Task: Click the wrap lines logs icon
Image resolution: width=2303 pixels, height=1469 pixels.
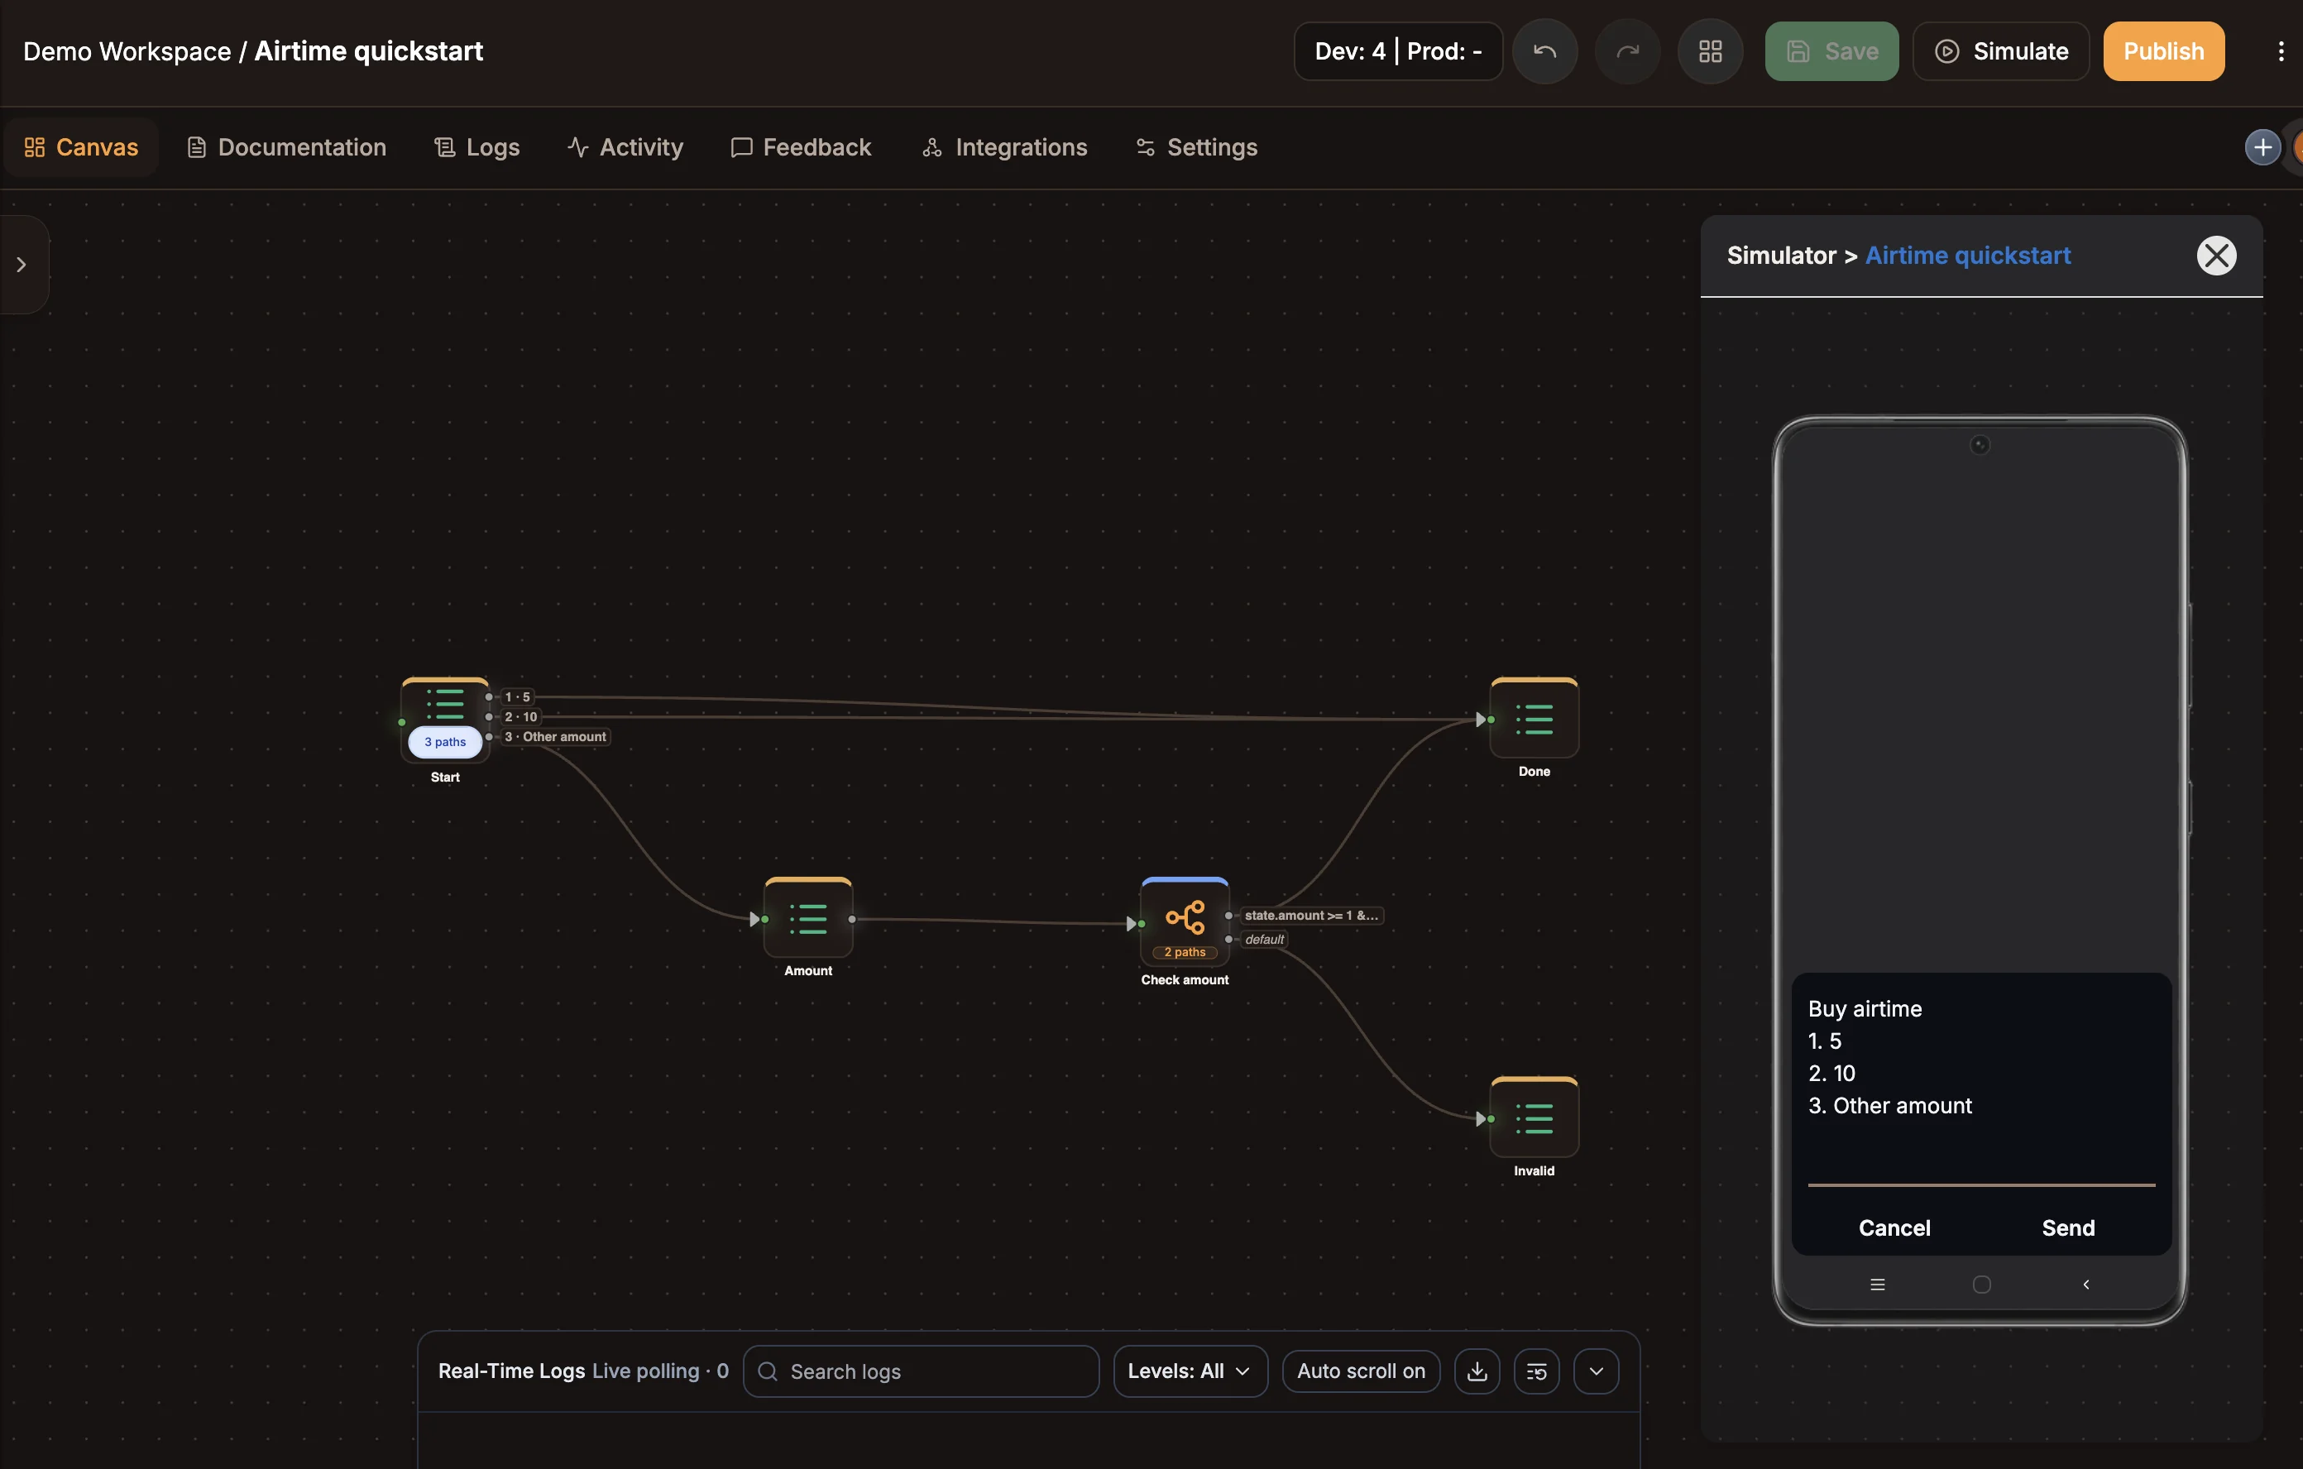Action: coord(1536,1371)
